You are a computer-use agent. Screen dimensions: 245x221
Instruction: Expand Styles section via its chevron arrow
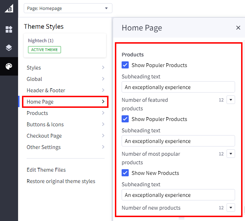click(x=103, y=68)
